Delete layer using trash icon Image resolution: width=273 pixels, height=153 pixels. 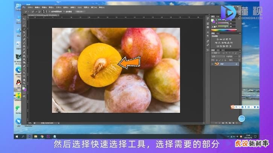[x=237, y=123]
